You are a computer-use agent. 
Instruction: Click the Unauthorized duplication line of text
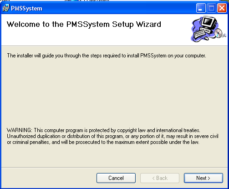point(112,136)
